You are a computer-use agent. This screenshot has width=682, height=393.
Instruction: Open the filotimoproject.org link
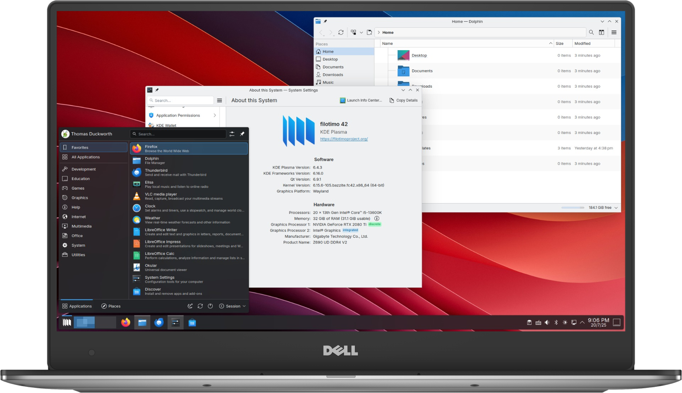344,139
